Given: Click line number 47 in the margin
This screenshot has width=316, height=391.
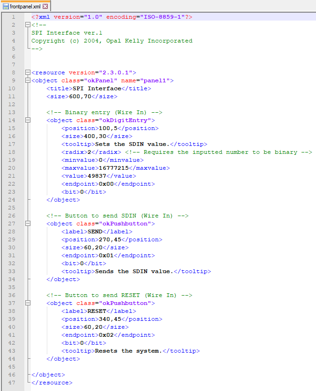Looking at the screenshot, I should pos(12,383).
